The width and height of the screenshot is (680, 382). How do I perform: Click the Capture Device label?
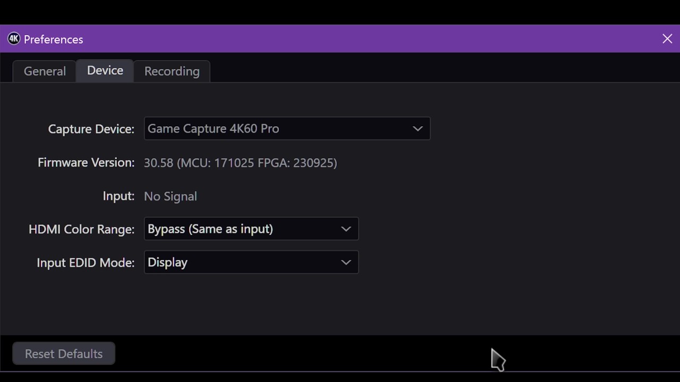click(91, 129)
